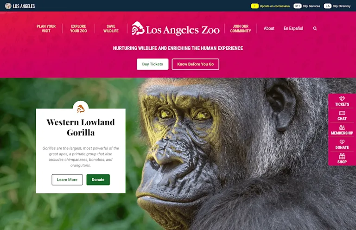356x230 pixels.
Task: Click the search magnifier icon
Action: tap(315, 28)
